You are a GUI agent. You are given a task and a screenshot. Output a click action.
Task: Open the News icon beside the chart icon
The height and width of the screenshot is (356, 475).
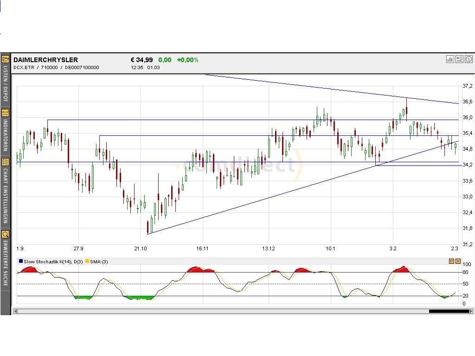tap(459, 59)
